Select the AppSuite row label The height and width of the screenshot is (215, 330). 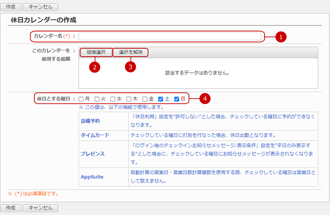tap(92, 176)
